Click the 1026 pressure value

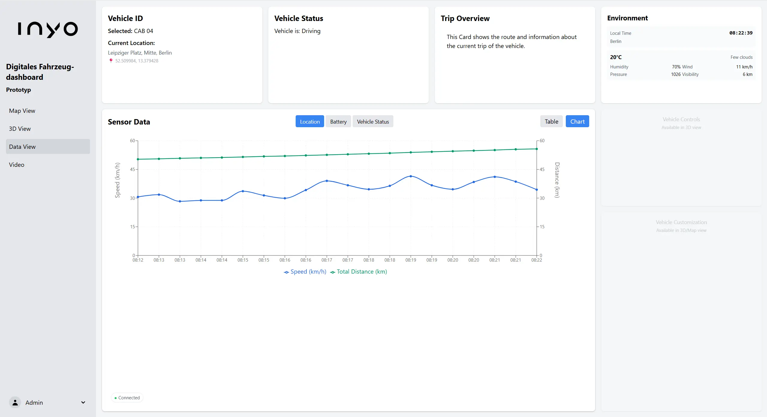point(676,74)
